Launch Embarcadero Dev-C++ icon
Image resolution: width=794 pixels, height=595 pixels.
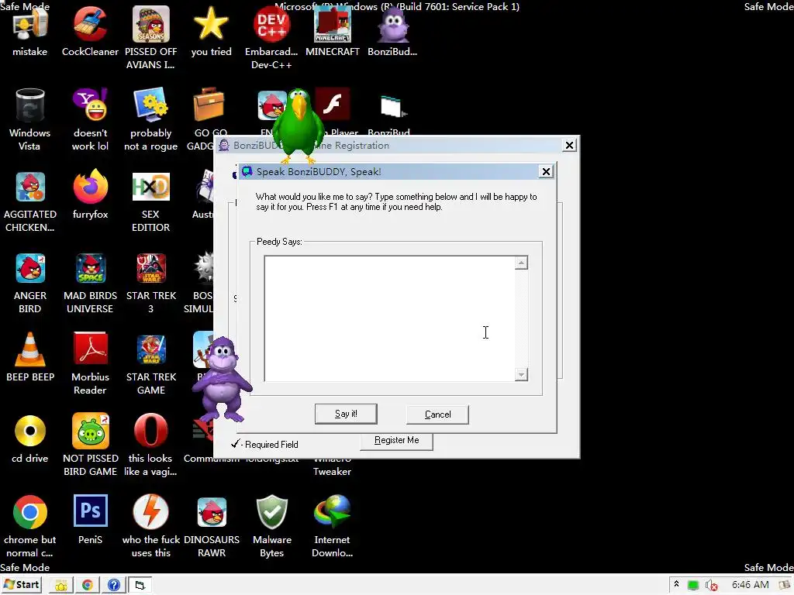(271, 24)
